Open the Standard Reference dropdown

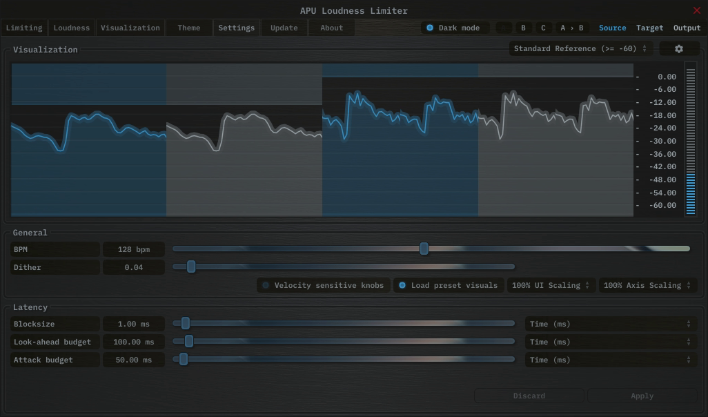pos(580,49)
